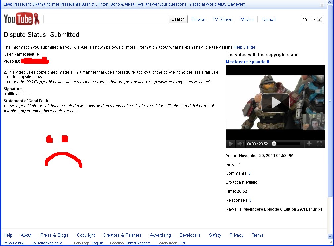Image resolution: width=334 pixels, height=246 pixels.
Task: Click the Raw File name text
Action: pyautogui.click(x=283, y=209)
